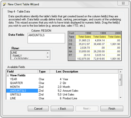Click Finish to complete the wizard
131x118 pixels.
112,108
